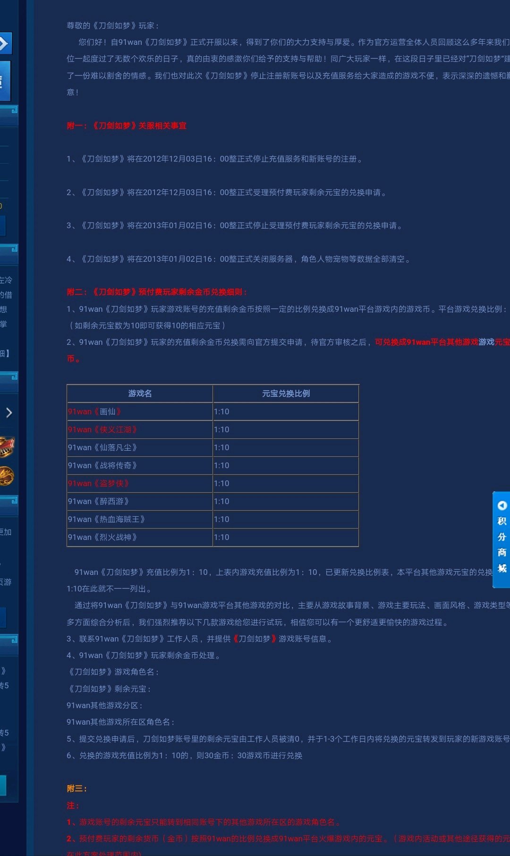The image size is (510, 856).
Task: Collapse the 积分商城 floating panel arrow icon
Action: (x=502, y=505)
